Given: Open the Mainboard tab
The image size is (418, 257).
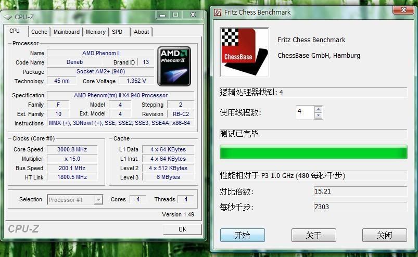Looking at the screenshot, I should coord(67,32).
